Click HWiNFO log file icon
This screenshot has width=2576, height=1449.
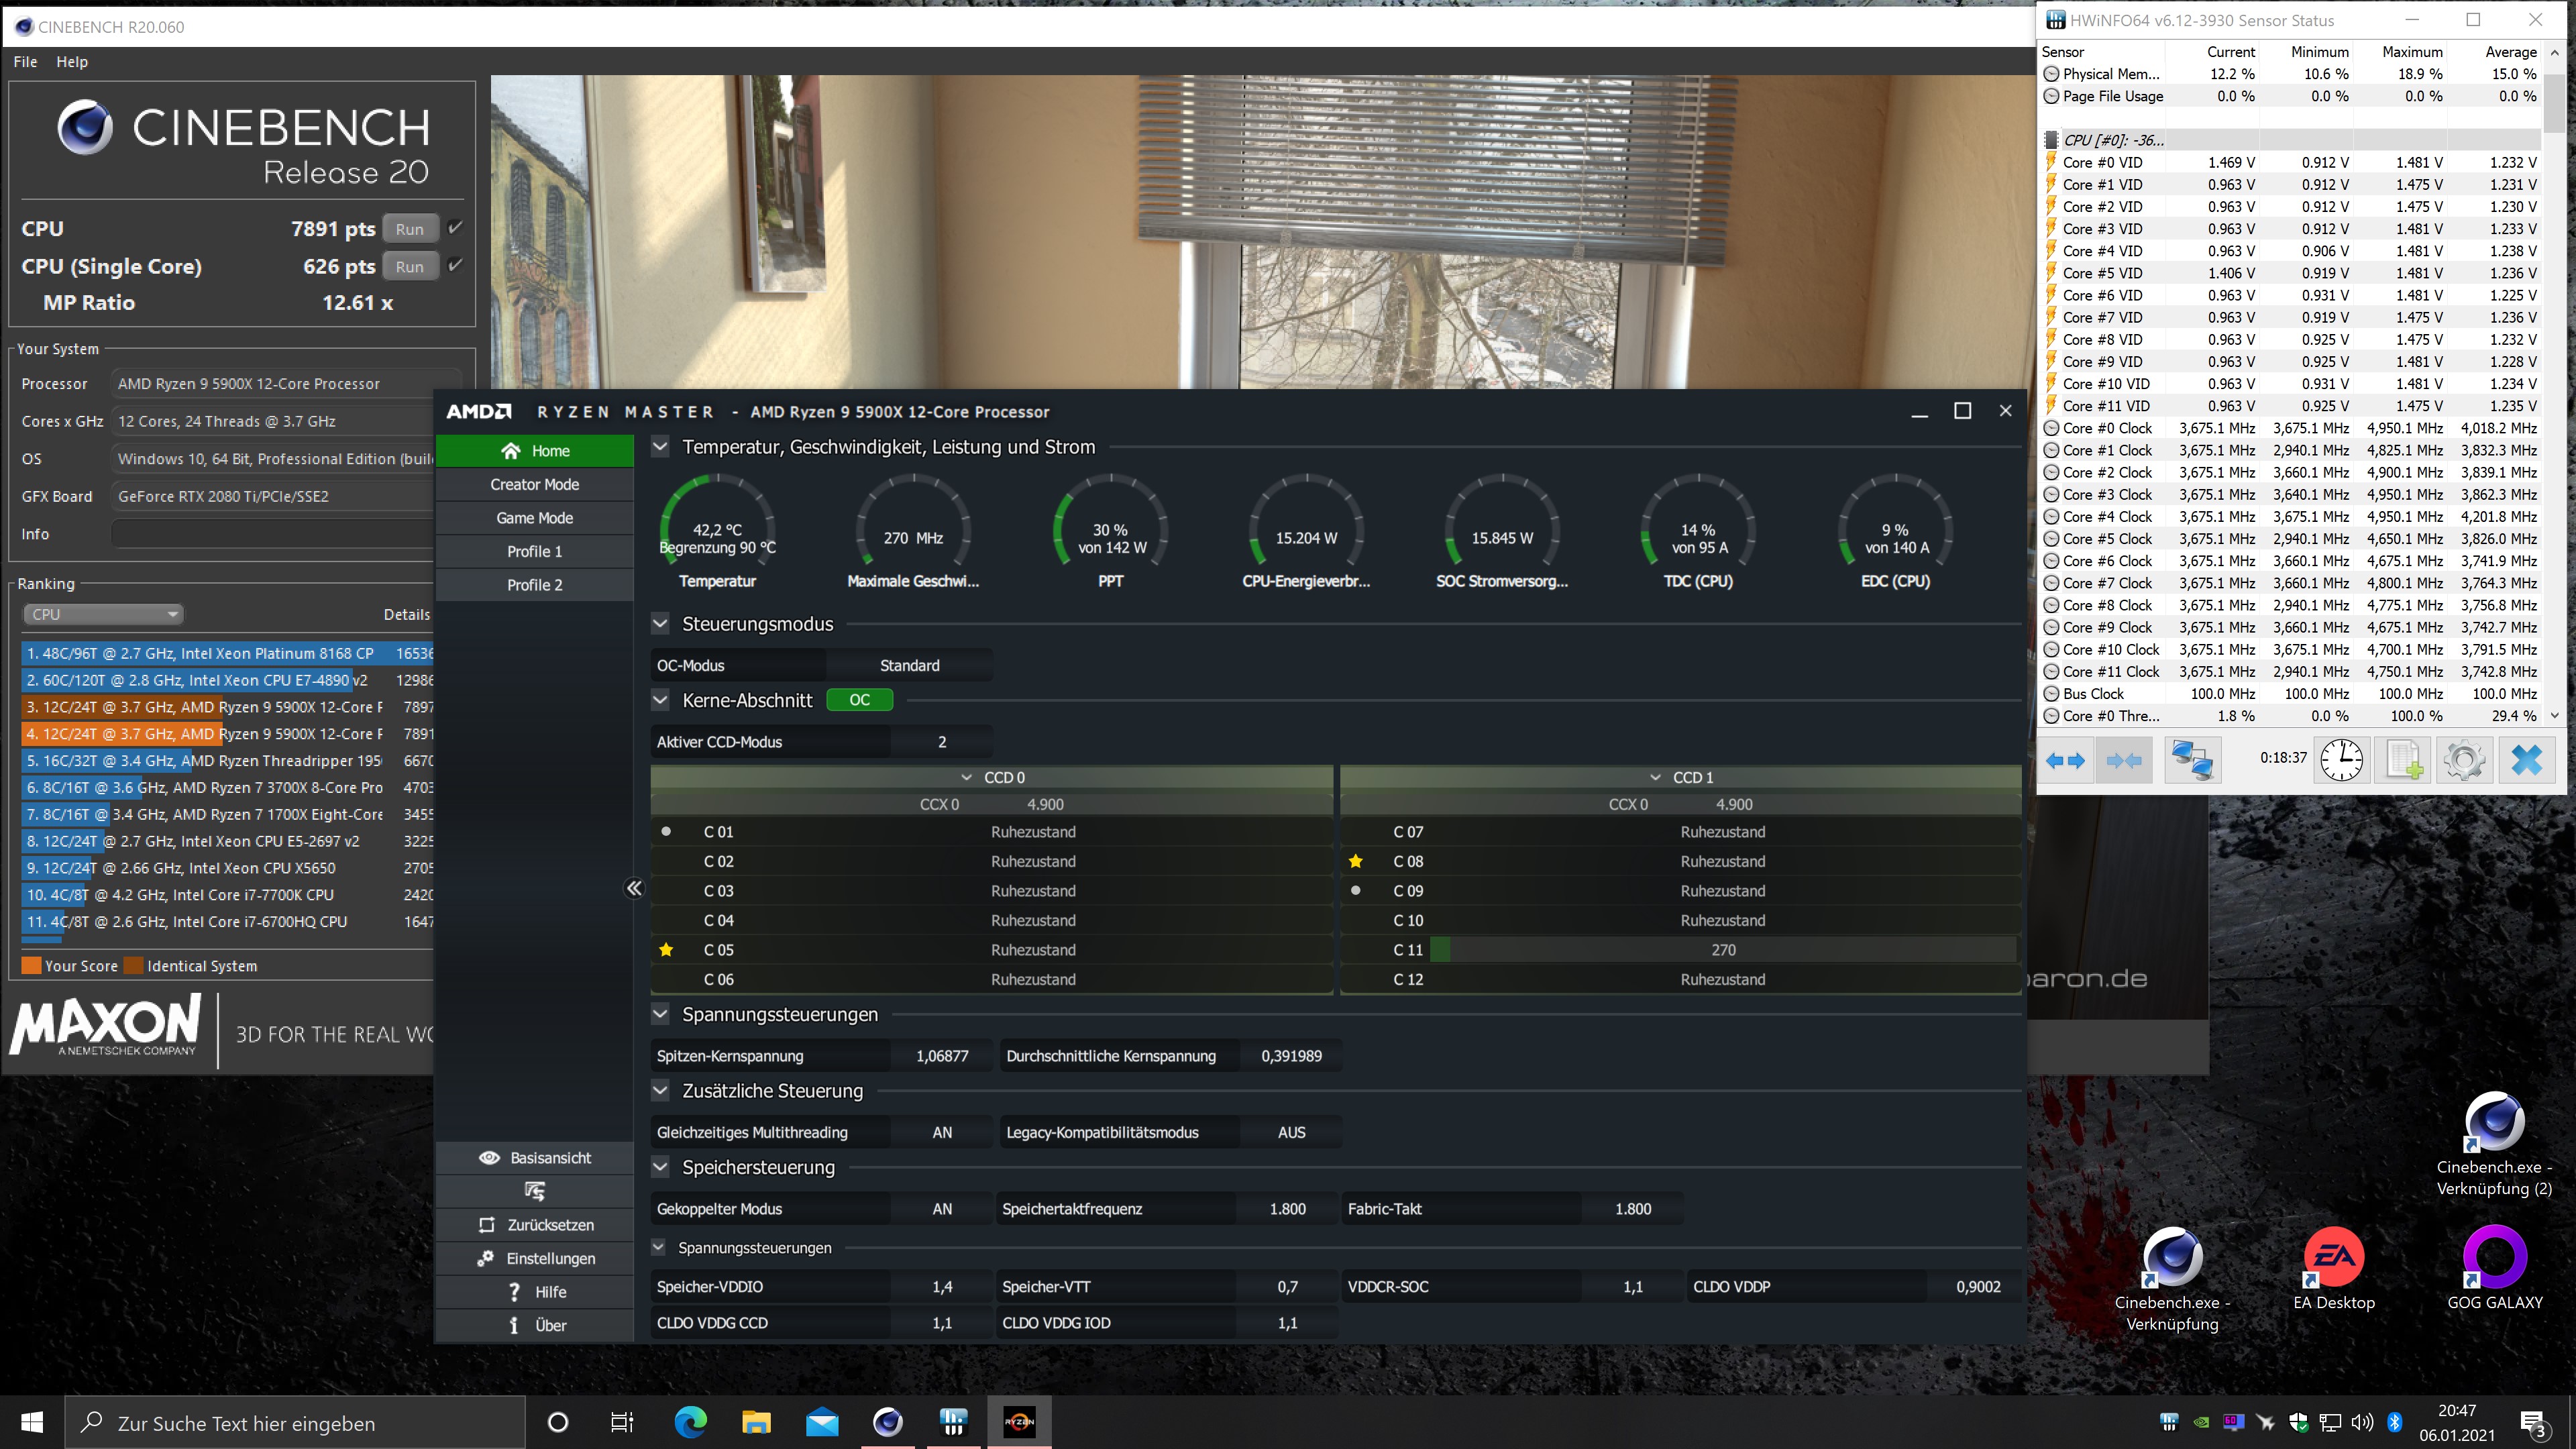coord(2403,760)
